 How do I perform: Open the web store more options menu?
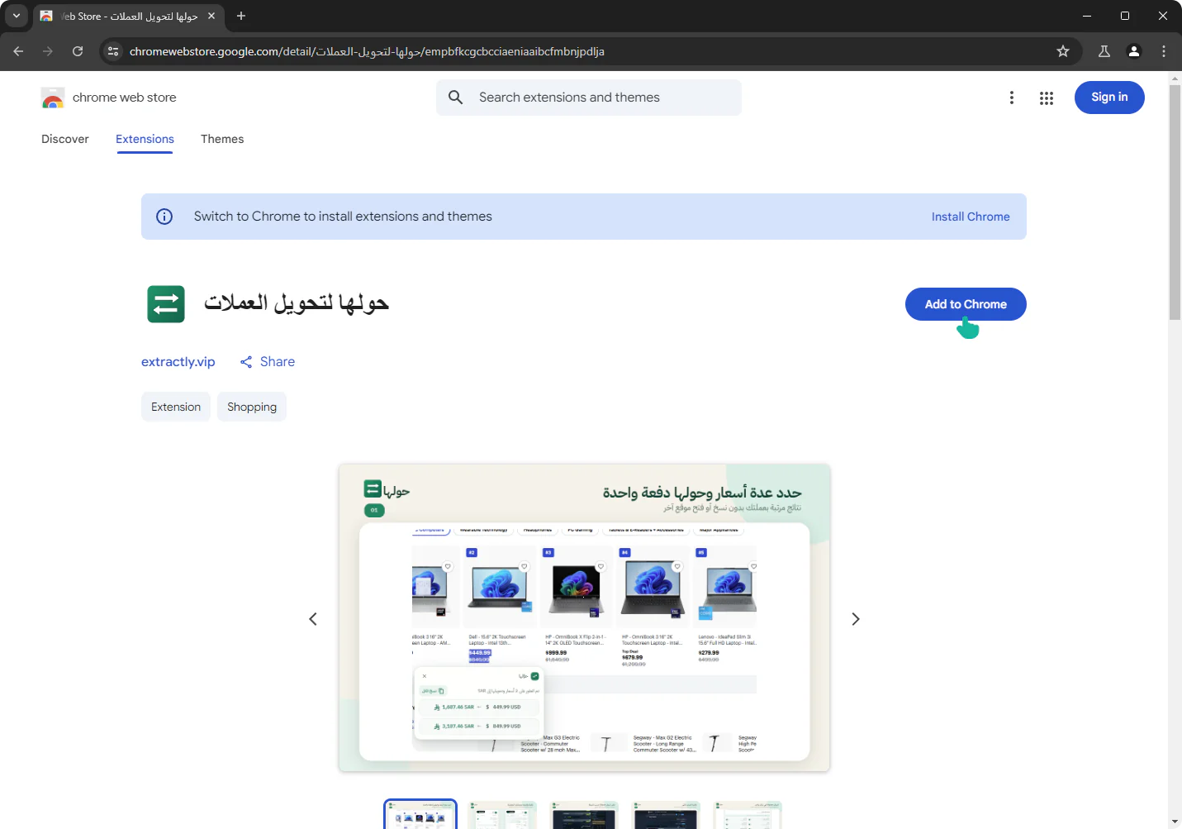(1012, 98)
